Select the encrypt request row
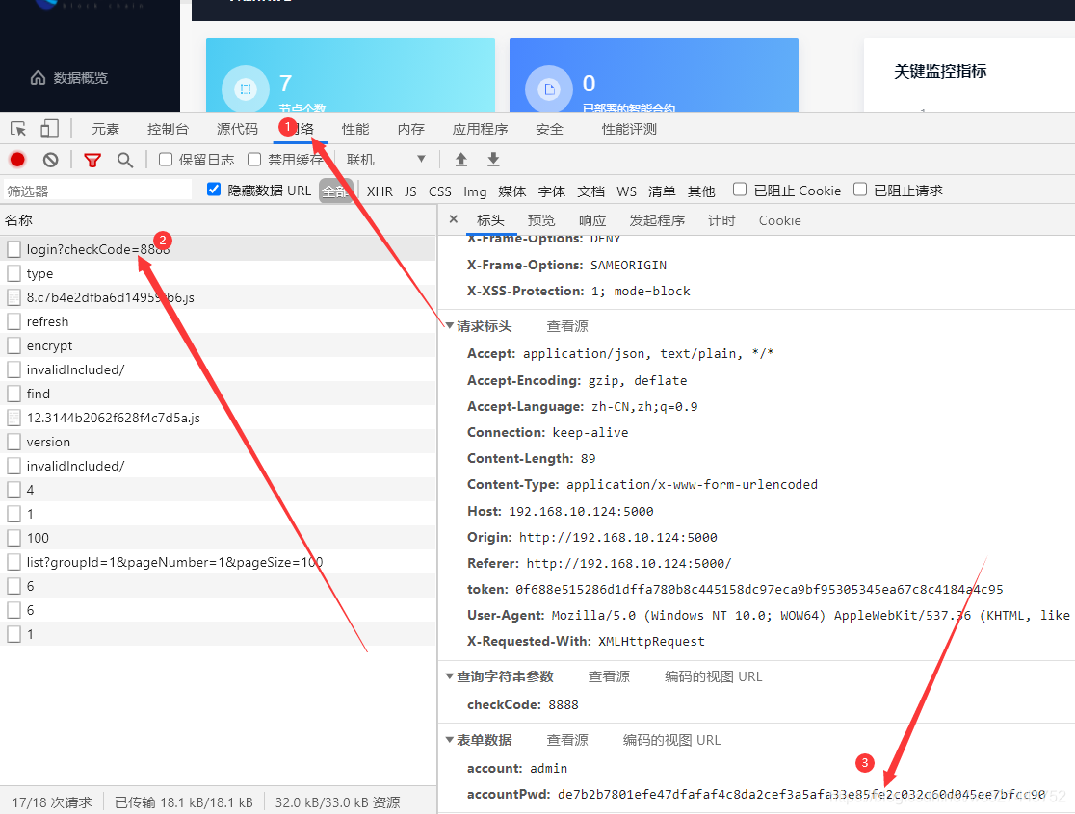The height and width of the screenshot is (814, 1075). pyautogui.click(x=218, y=345)
